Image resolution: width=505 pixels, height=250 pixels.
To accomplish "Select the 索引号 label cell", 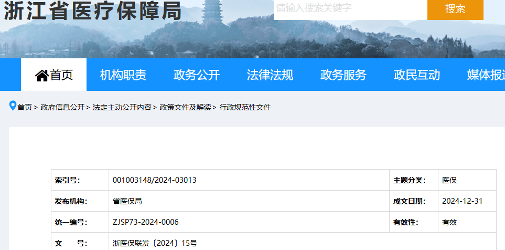I will point(80,180).
